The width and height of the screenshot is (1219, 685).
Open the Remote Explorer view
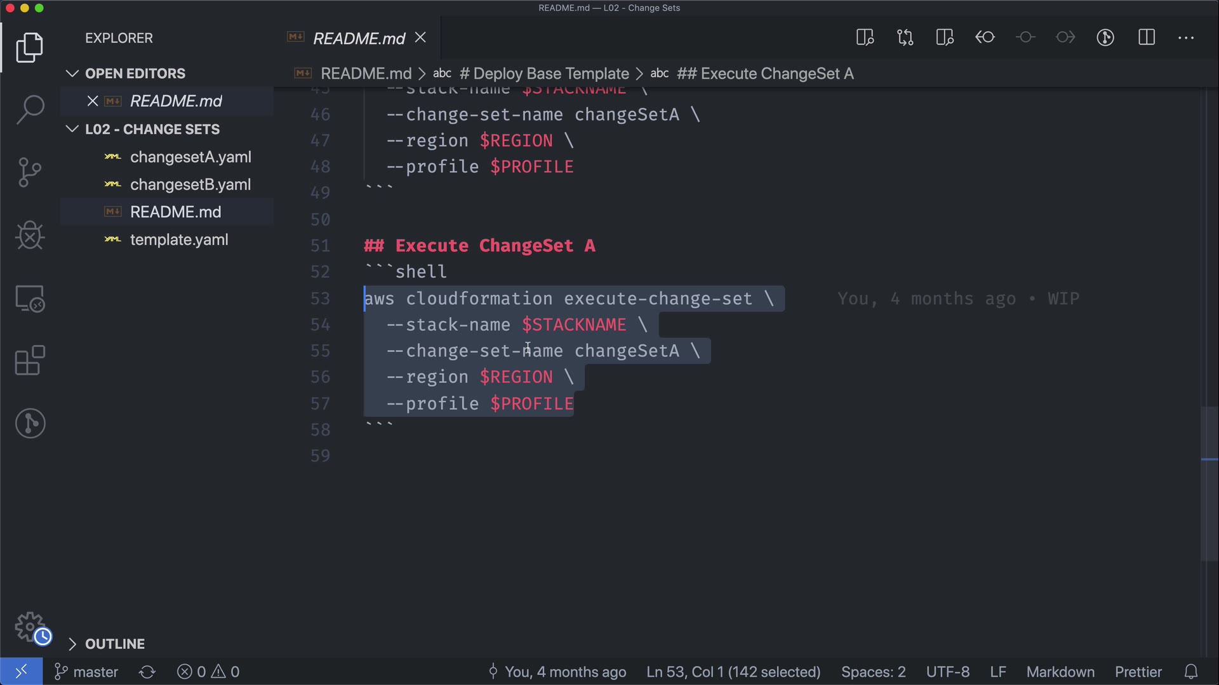30,298
